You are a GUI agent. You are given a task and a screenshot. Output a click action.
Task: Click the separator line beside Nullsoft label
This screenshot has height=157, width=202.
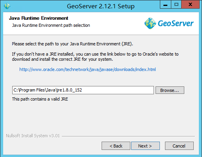coord(128,136)
